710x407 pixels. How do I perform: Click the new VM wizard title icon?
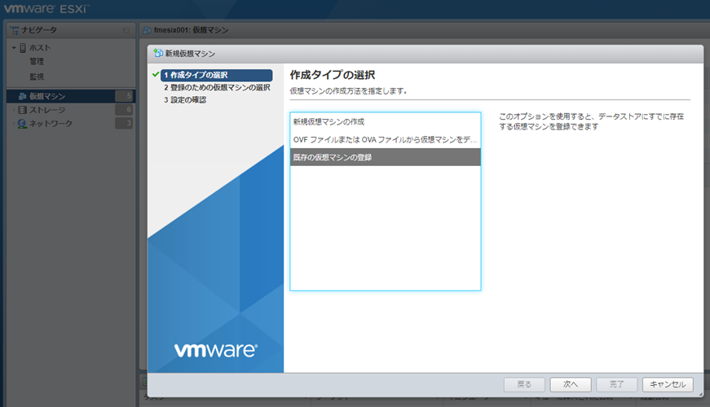point(157,53)
